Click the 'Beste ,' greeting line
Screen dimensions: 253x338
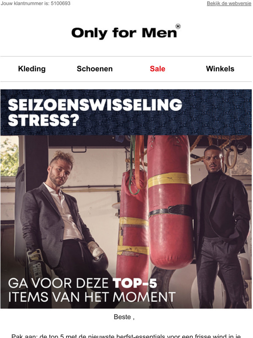click(x=124, y=317)
